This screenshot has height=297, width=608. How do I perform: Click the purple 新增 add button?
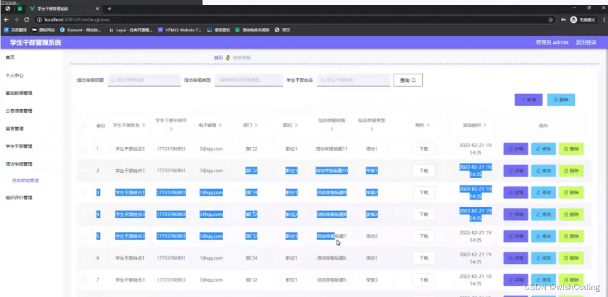pyautogui.click(x=528, y=100)
